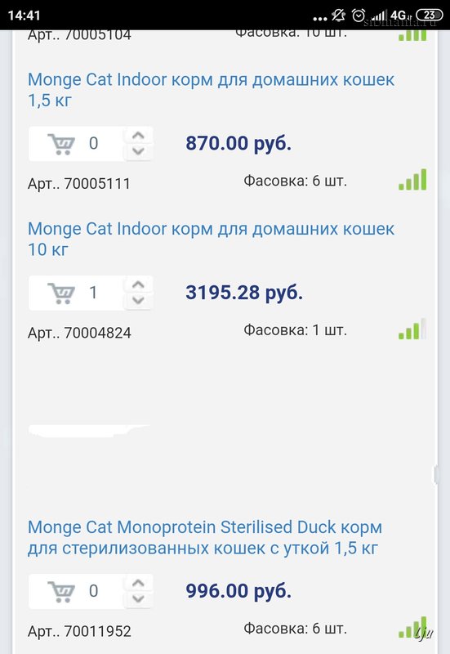The height and width of the screenshot is (654, 450).
Task: Increase quantity of Indoor 1,5 кг item
Action: coord(138,136)
